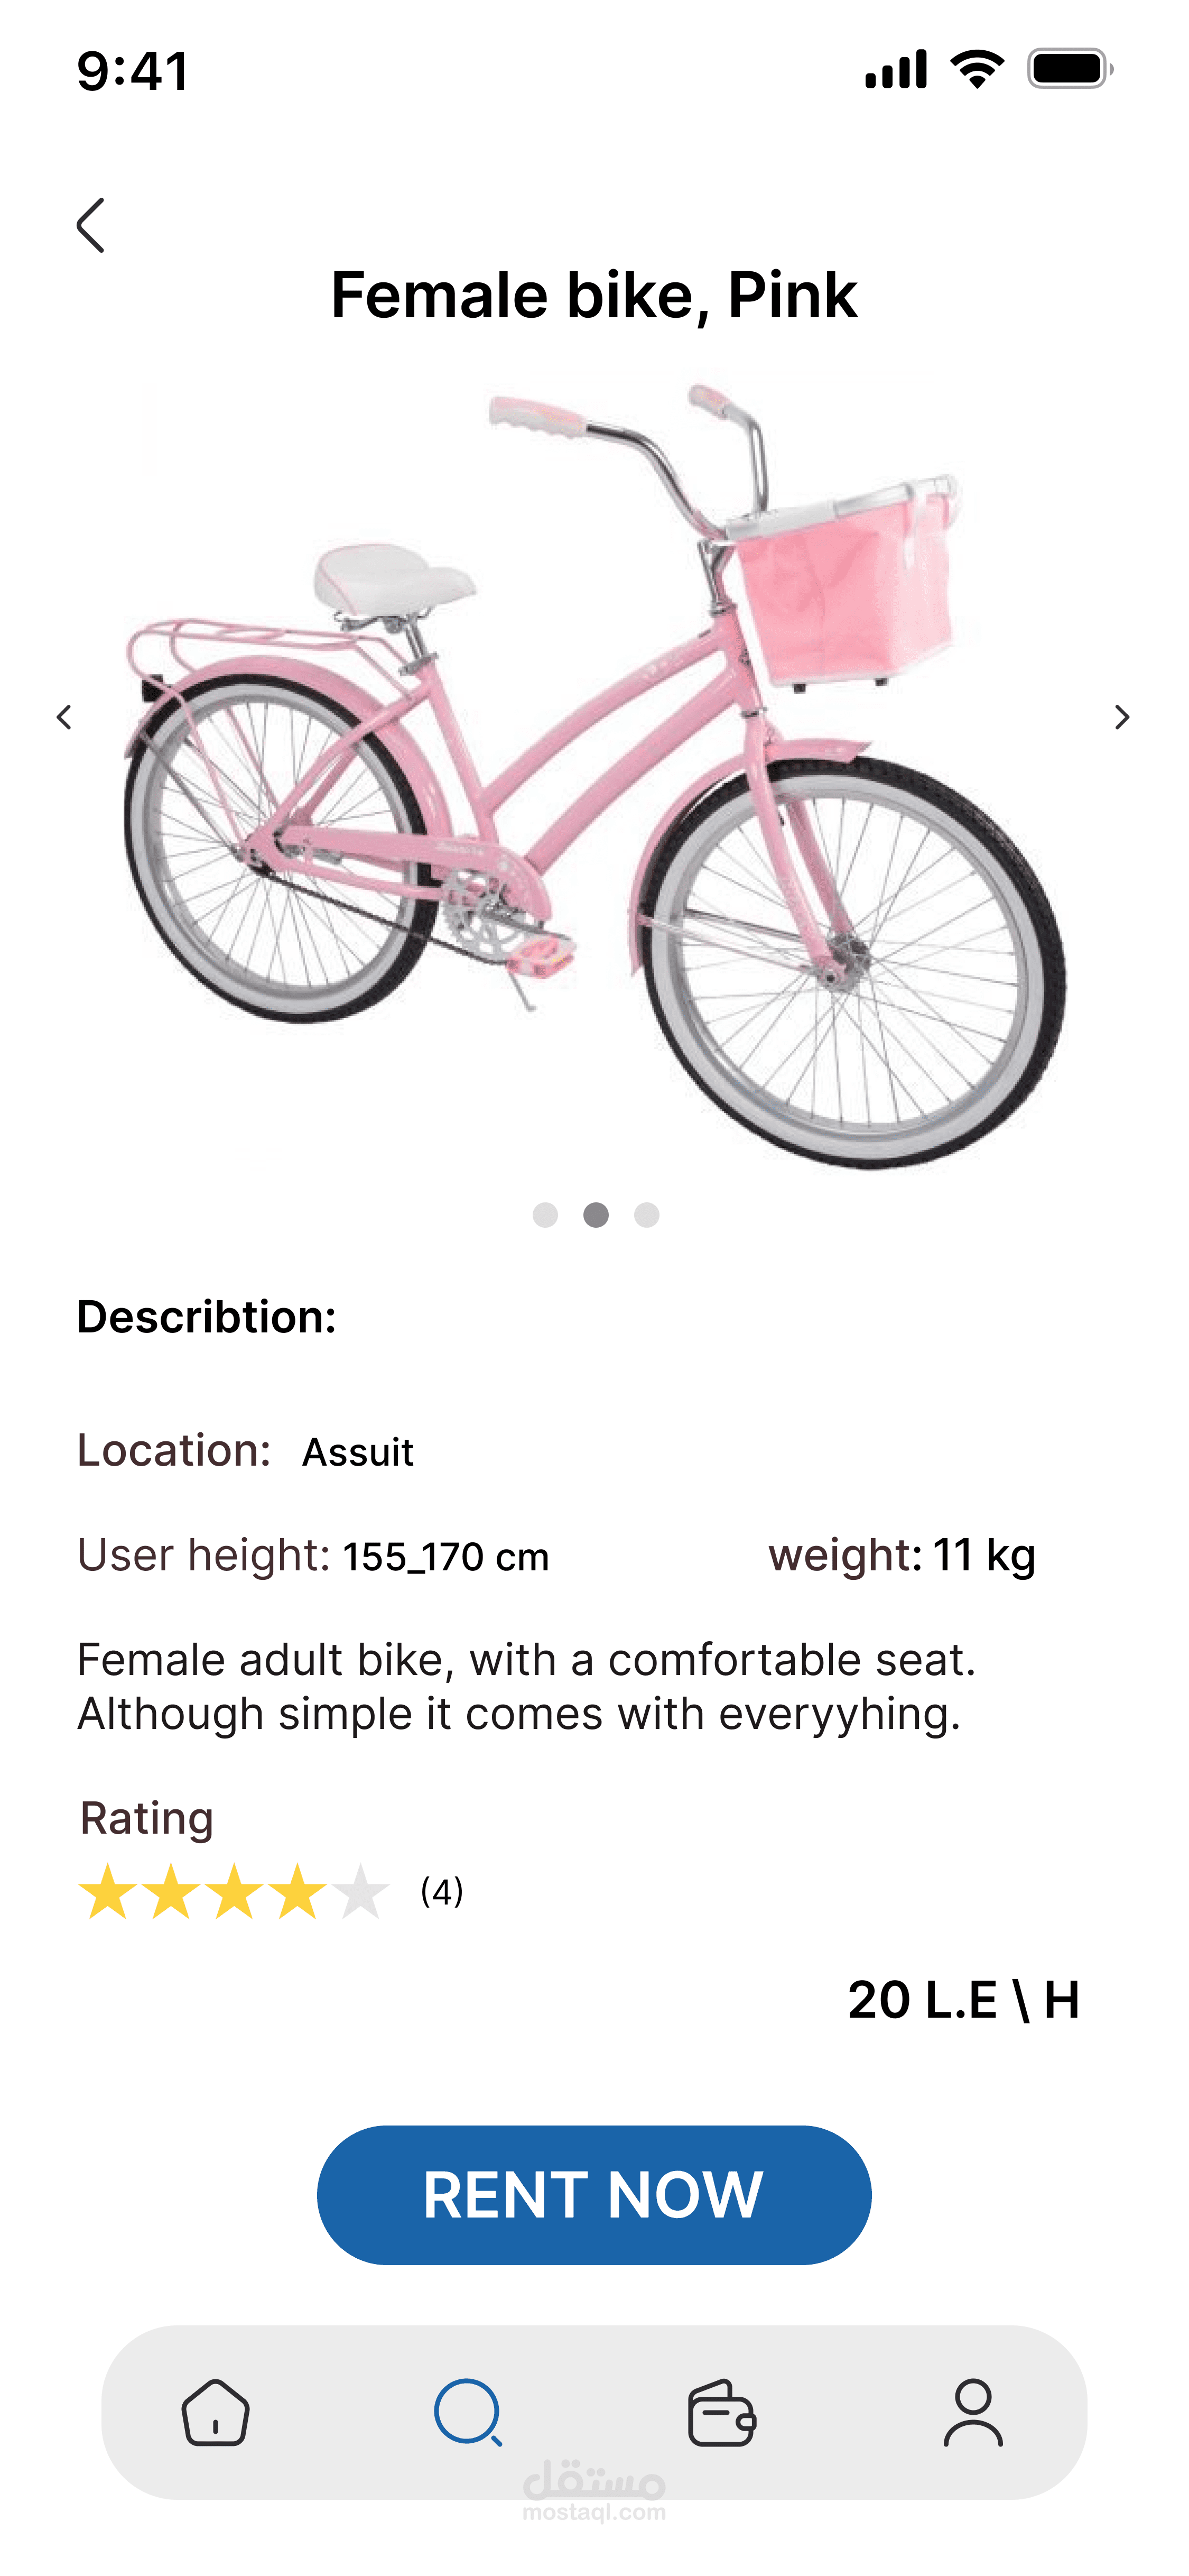Tap the 20 L.E \ H price
Screen dimensions: 1189x2576
click(963, 2000)
